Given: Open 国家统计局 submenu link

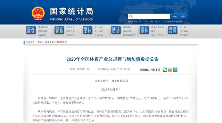Looking at the screenshot, I should [43, 27].
